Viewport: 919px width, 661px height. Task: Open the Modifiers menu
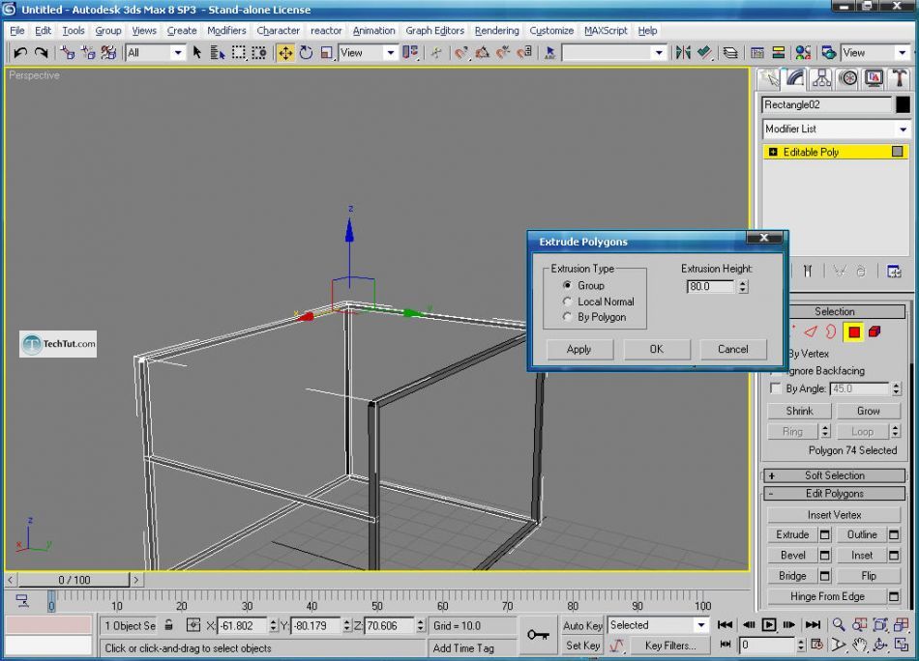226,31
